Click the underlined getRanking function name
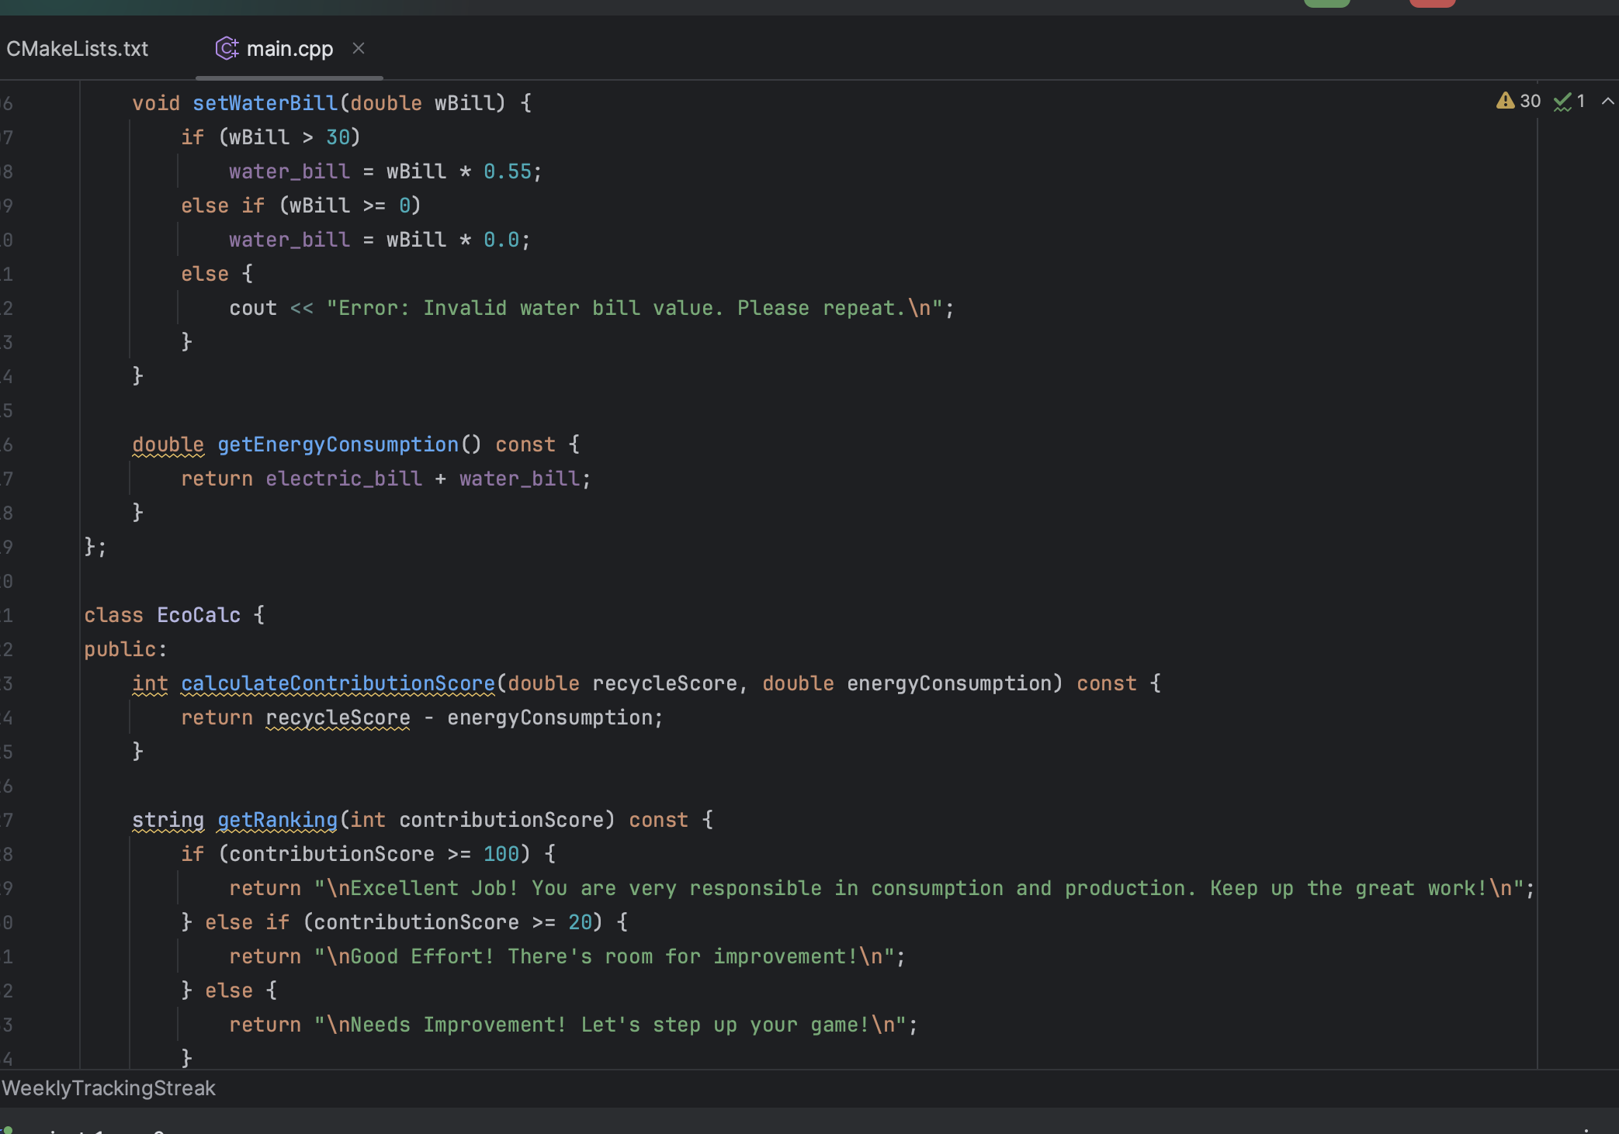The width and height of the screenshot is (1619, 1134). coord(276,819)
